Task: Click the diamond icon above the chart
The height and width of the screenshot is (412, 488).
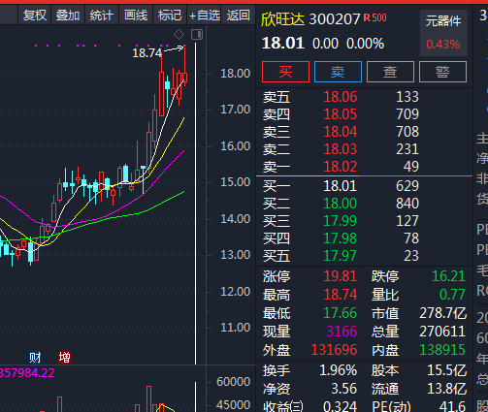Action: (179, 34)
